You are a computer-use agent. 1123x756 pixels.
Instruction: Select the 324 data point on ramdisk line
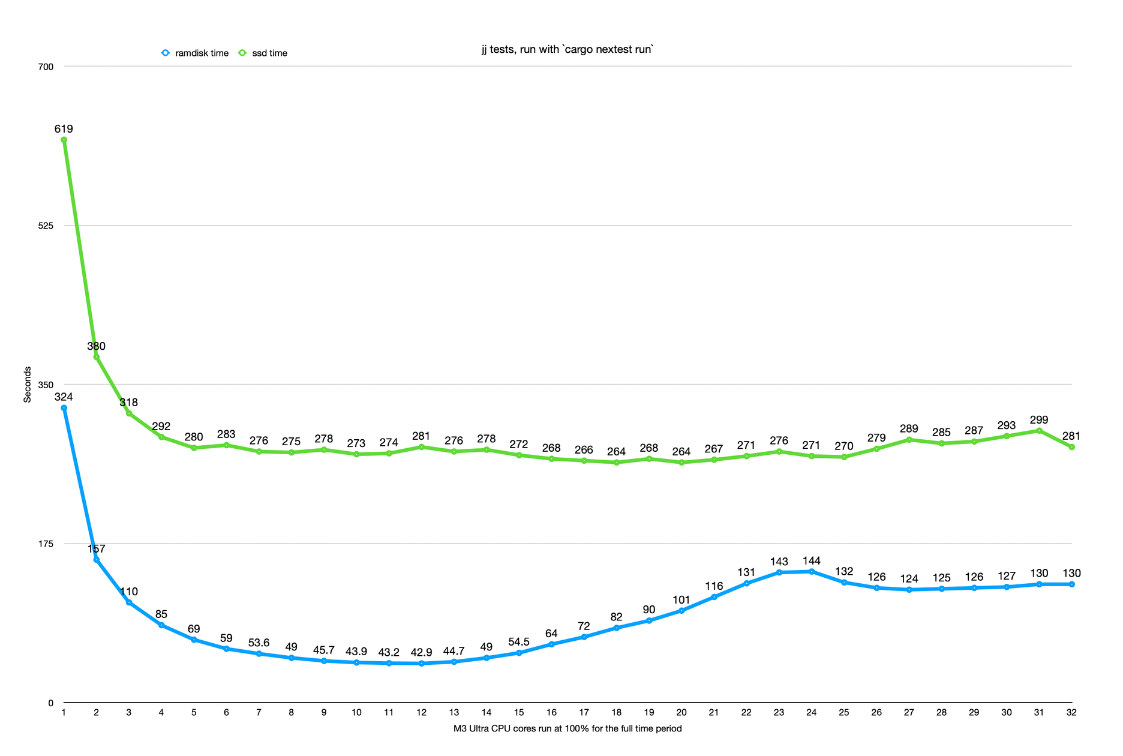64,407
